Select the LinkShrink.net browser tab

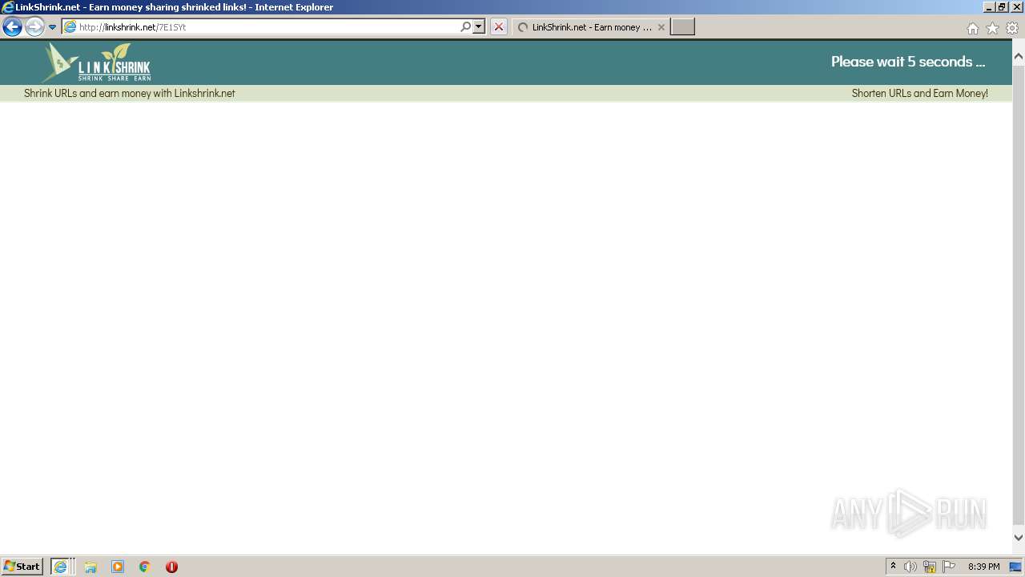[x=591, y=27]
